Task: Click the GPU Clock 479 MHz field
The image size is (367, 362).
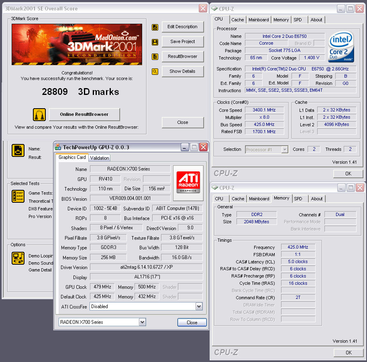Action: (x=102, y=287)
